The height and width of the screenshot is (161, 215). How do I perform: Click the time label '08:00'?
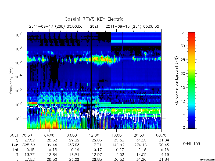[x=71, y=135]
